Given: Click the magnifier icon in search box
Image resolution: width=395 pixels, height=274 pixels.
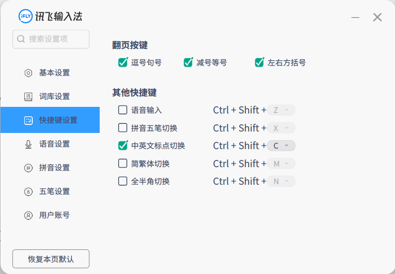Looking at the screenshot, I should coord(21,39).
